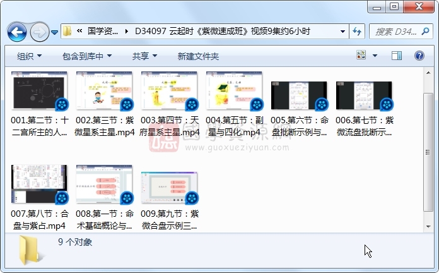Click the search magnifier icon

tap(426, 31)
